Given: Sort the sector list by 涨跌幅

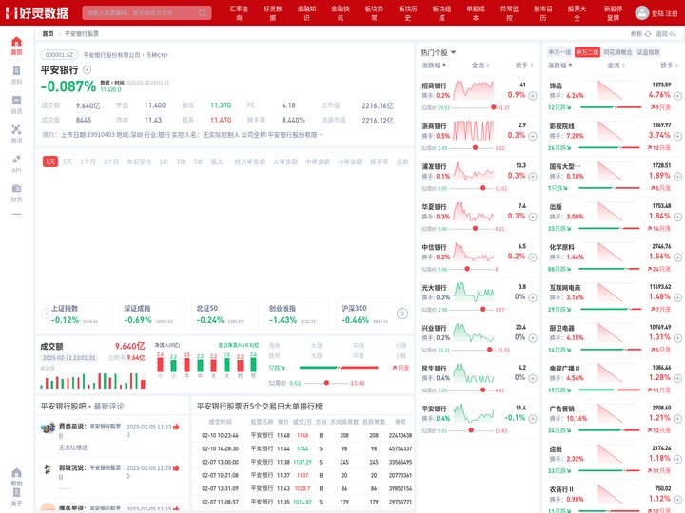Looking at the screenshot, I should click(x=560, y=66).
